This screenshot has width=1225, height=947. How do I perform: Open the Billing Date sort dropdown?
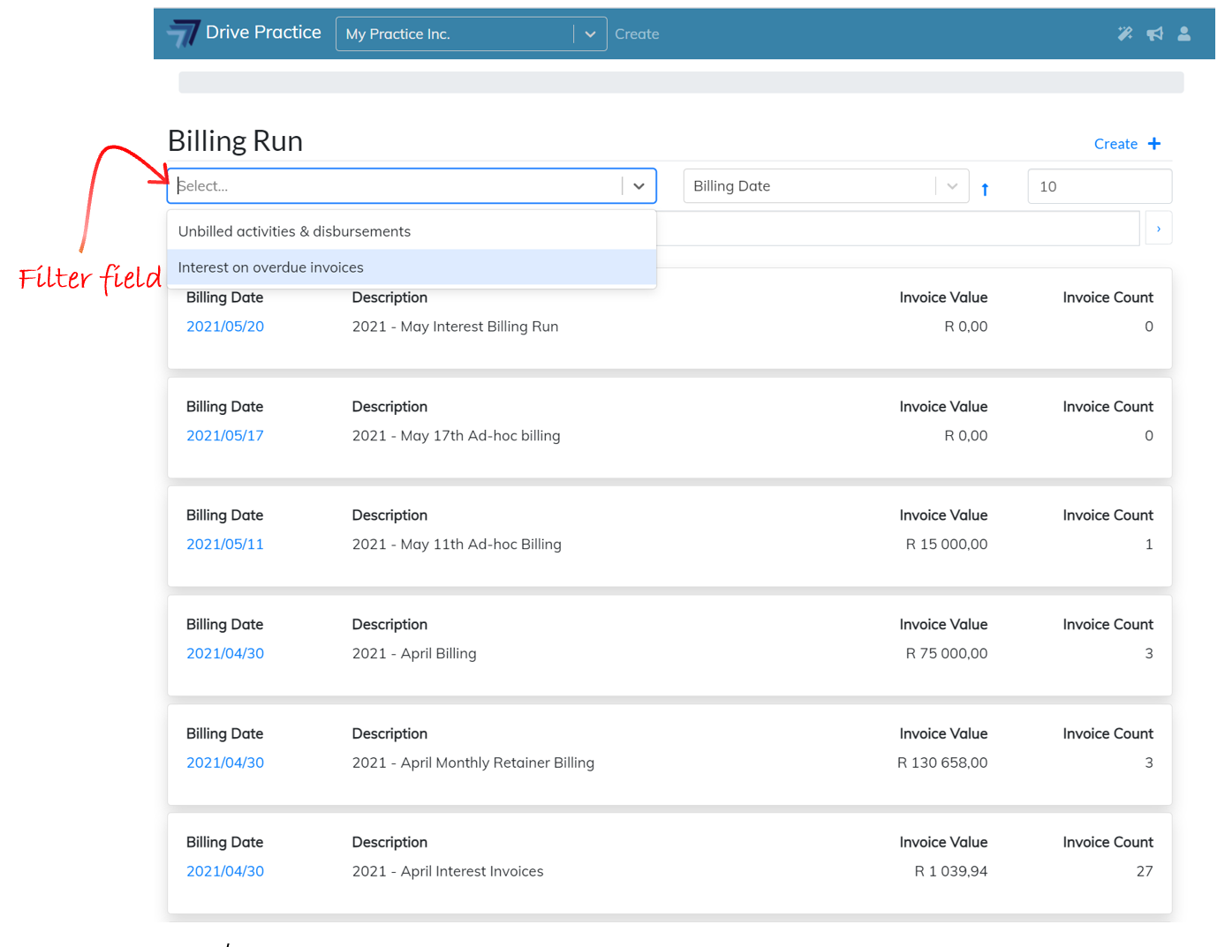(826, 186)
